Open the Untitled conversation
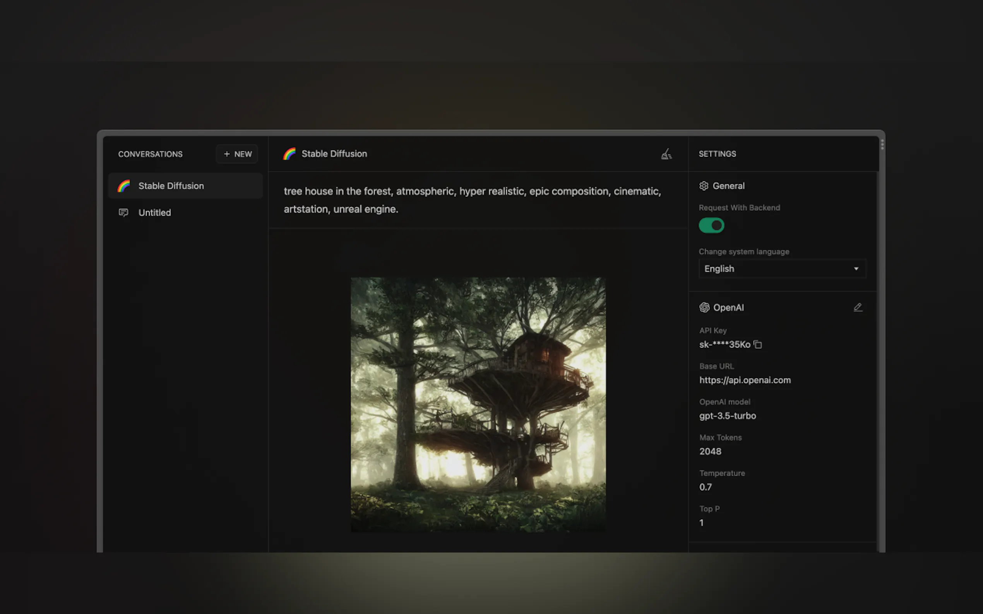 coord(154,212)
